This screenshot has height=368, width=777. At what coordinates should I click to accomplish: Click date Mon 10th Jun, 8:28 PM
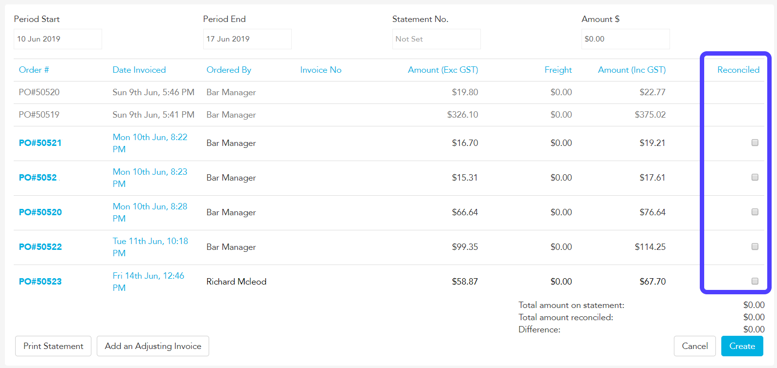tap(150, 212)
